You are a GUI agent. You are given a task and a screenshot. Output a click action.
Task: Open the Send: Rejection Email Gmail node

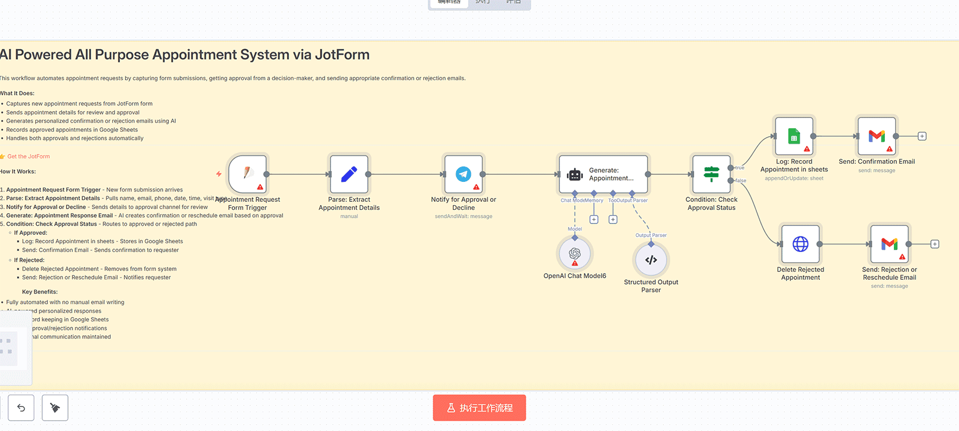pos(889,244)
